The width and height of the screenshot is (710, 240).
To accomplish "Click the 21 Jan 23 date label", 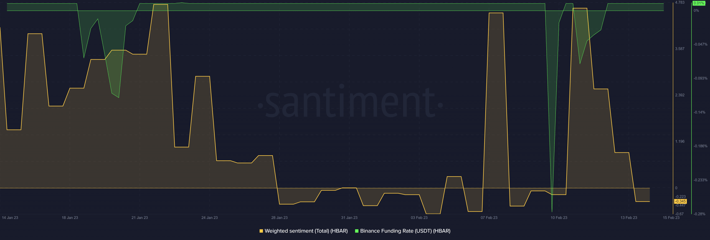I will tap(140, 218).
